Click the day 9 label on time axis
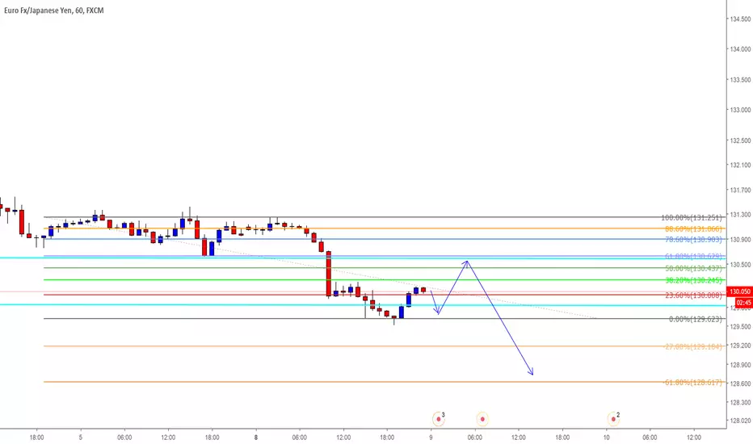 pyautogui.click(x=431, y=438)
